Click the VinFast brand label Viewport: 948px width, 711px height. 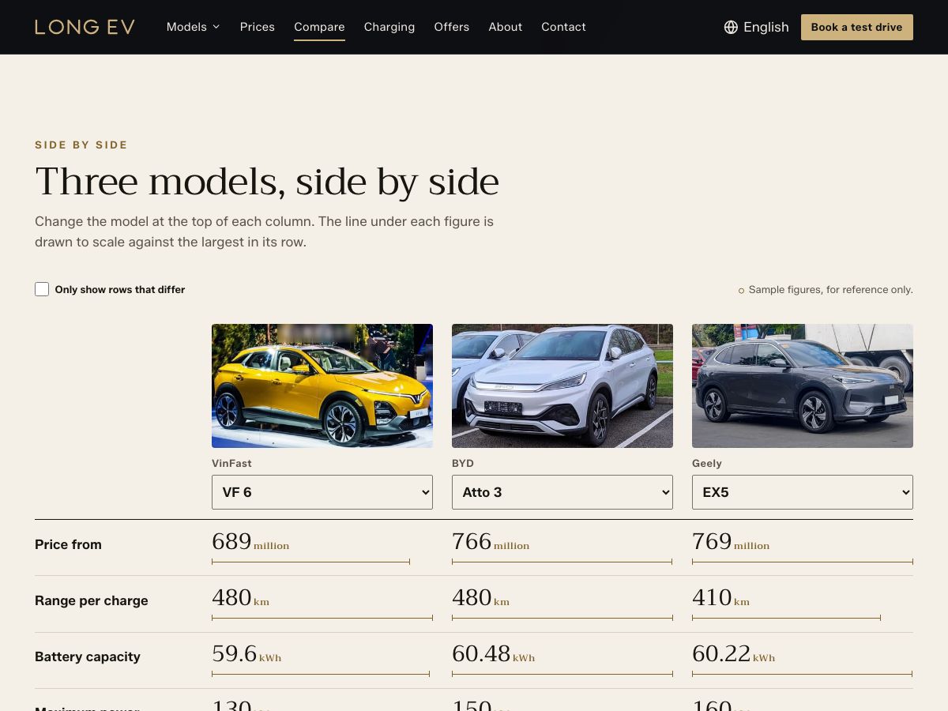click(231, 464)
